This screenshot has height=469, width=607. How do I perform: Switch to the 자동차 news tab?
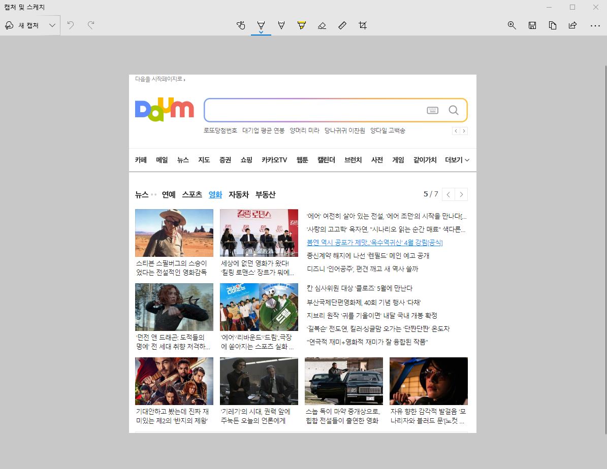[238, 194]
